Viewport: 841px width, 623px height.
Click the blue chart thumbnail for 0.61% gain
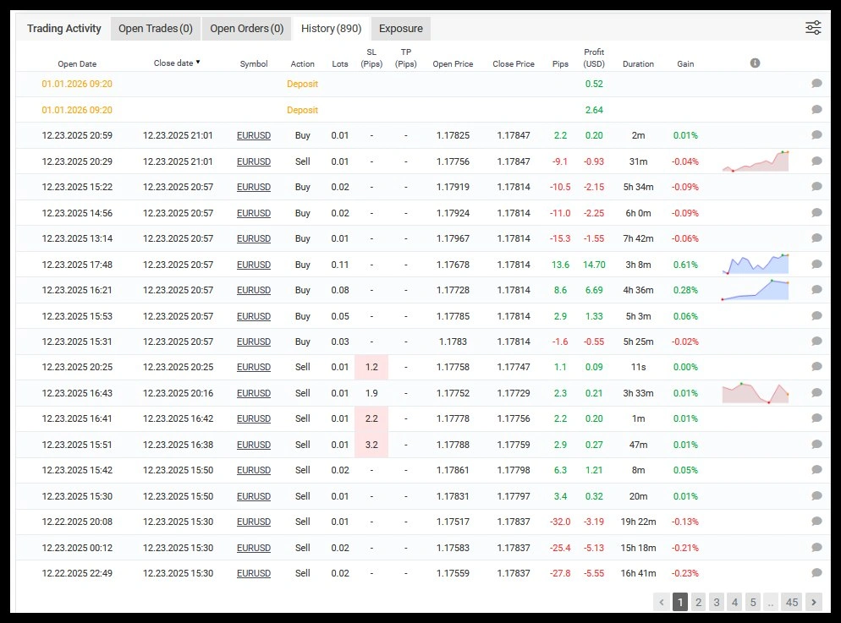click(x=756, y=264)
